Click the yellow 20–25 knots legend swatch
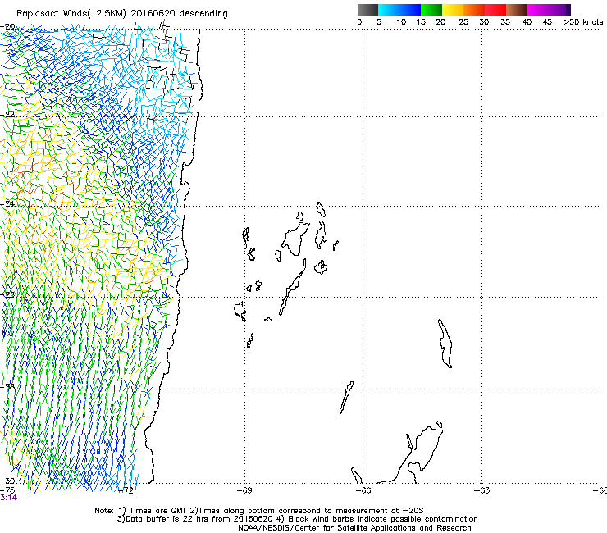The width and height of the screenshot is (607, 533). (x=453, y=10)
